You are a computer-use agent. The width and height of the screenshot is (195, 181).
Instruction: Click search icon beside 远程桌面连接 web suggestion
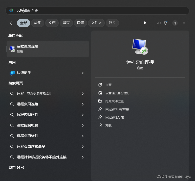[x=12, y=104]
